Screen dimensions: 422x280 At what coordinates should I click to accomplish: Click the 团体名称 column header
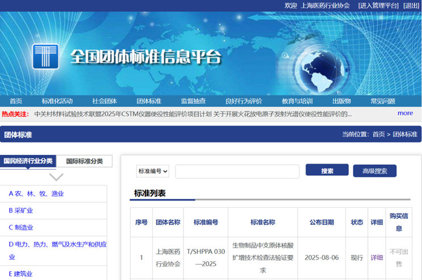168,223
